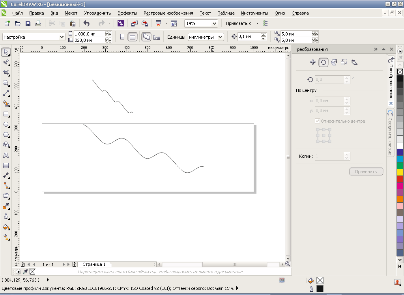The image size is (404, 295).
Task: Click the Print icon in the toolbar
Action: click(x=38, y=24)
